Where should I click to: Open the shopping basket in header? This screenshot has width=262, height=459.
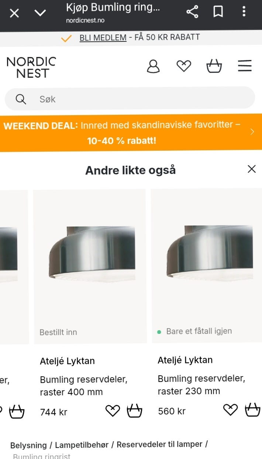pyautogui.click(x=214, y=66)
